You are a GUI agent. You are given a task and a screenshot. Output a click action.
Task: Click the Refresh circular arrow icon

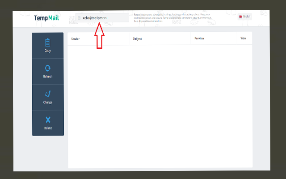click(x=48, y=68)
